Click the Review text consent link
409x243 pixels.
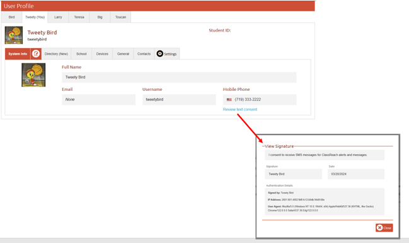(240, 109)
